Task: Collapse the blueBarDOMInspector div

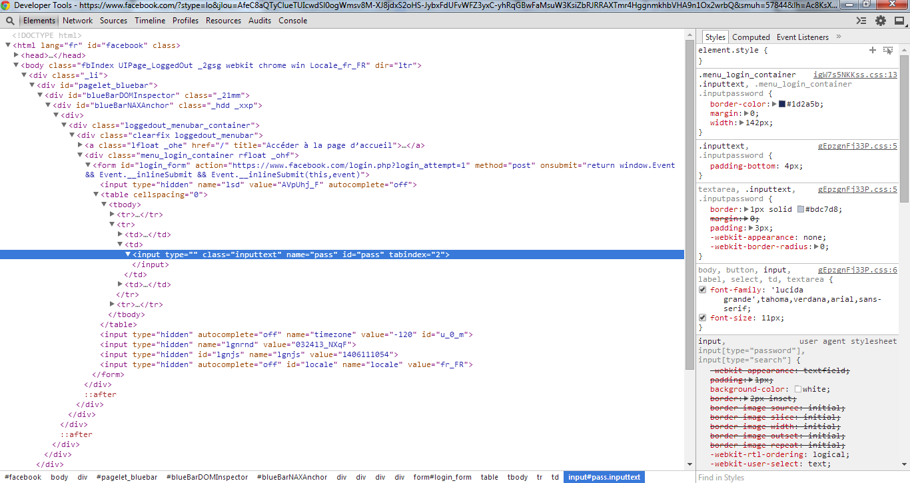Action: coord(40,95)
